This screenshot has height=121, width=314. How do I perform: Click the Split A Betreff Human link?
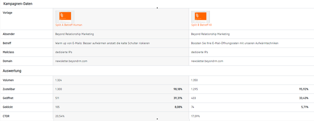pos(69,25)
